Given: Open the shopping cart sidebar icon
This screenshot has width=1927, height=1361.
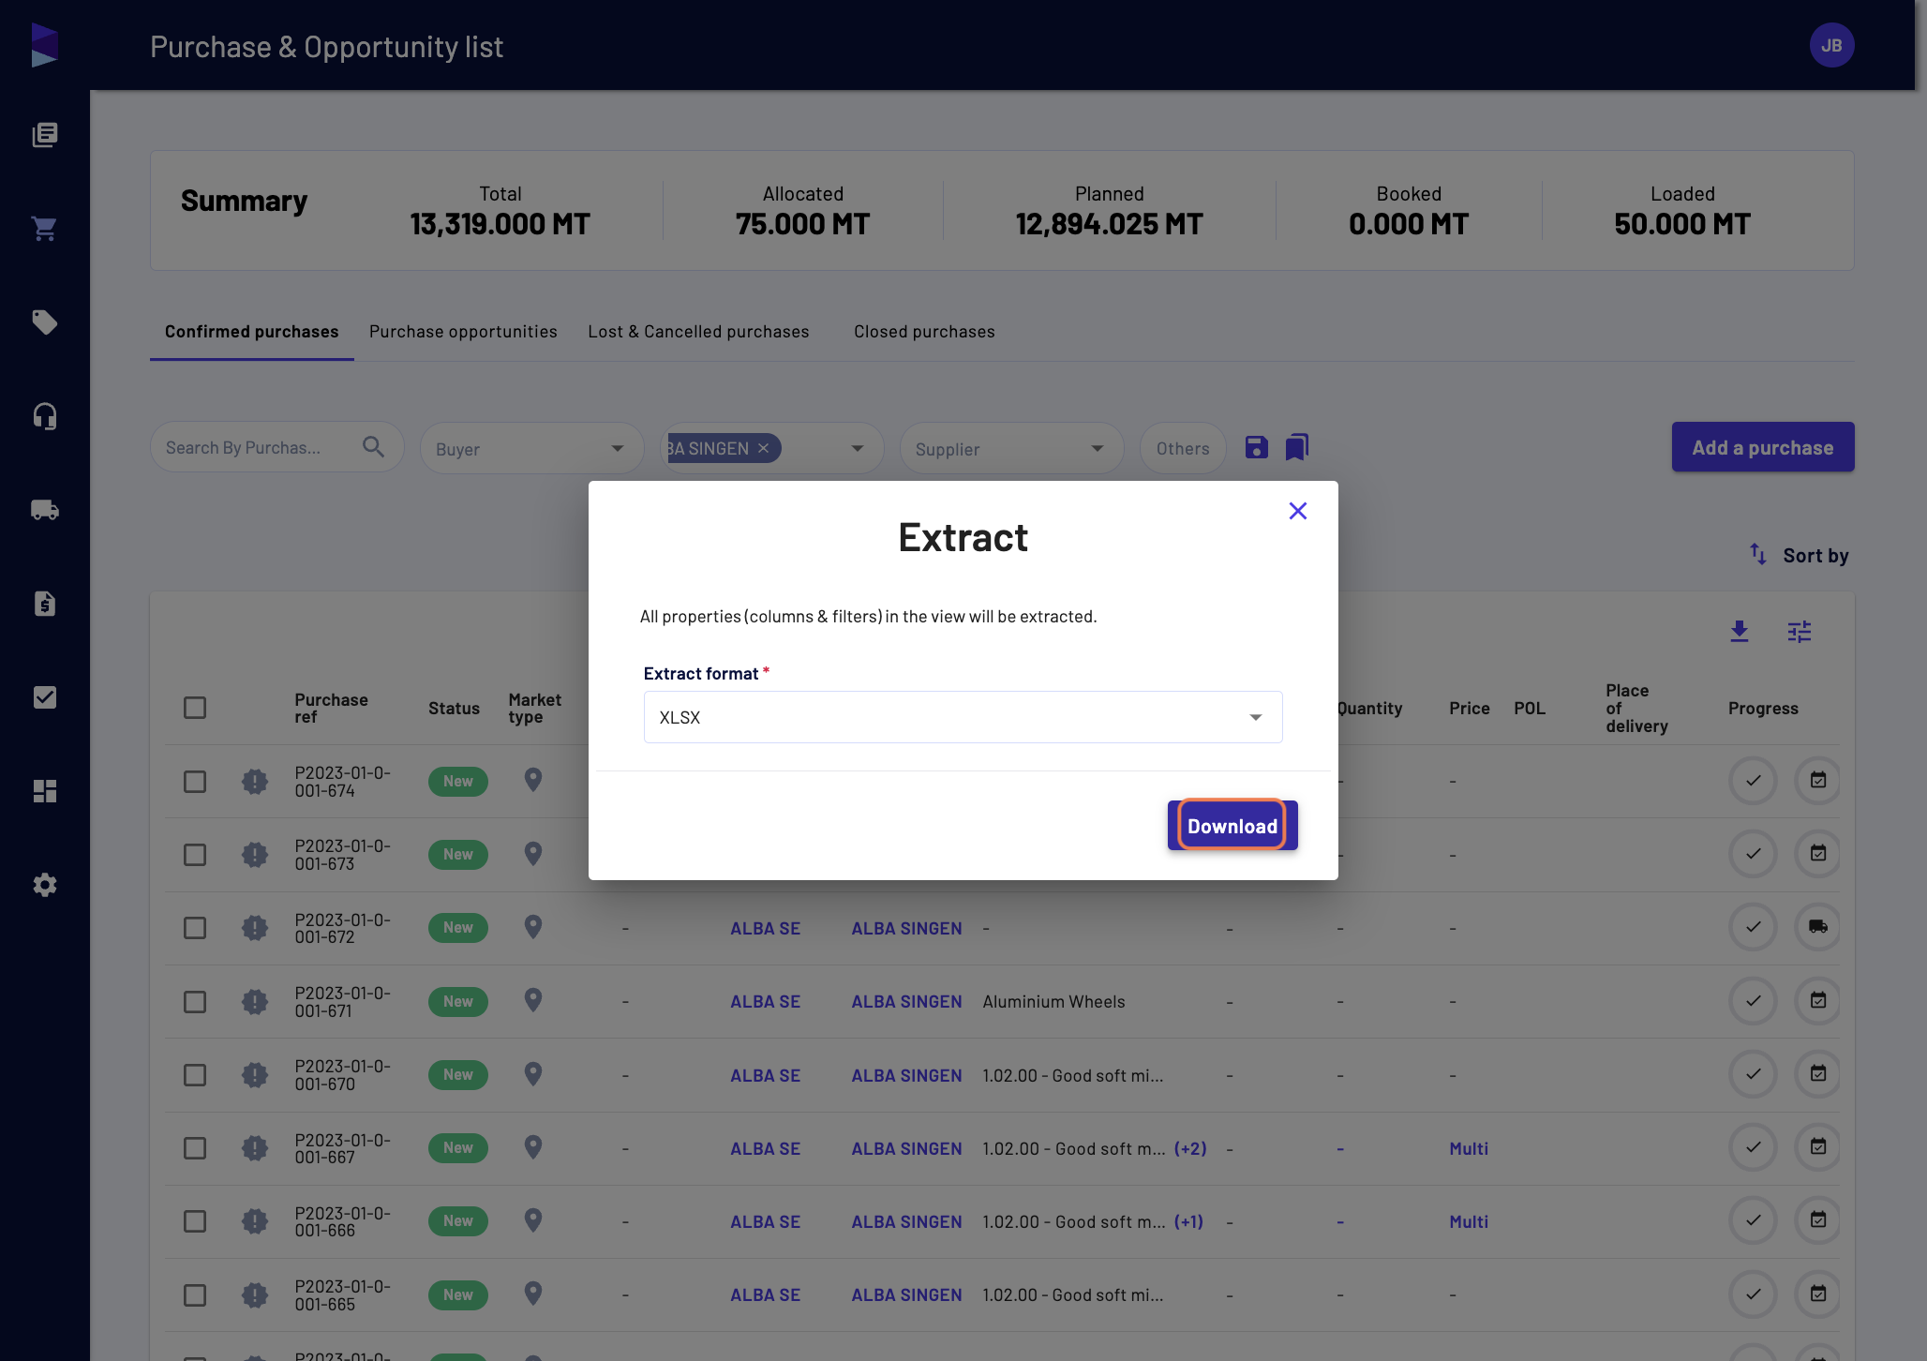Looking at the screenshot, I should coord(45,229).
